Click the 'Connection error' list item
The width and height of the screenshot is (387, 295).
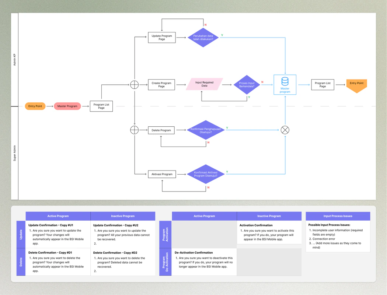(324, 239)
